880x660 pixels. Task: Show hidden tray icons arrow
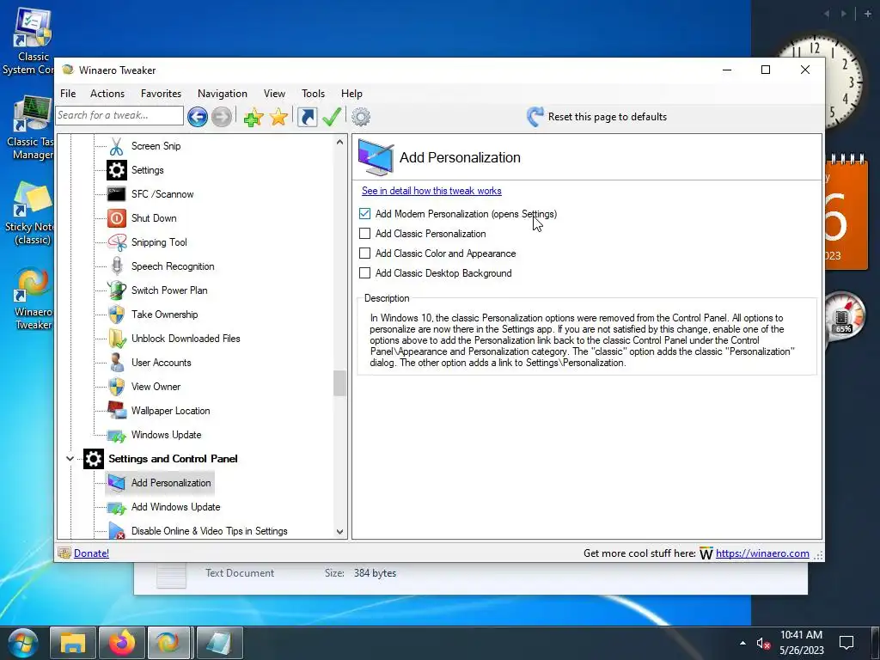coord(742,643)
